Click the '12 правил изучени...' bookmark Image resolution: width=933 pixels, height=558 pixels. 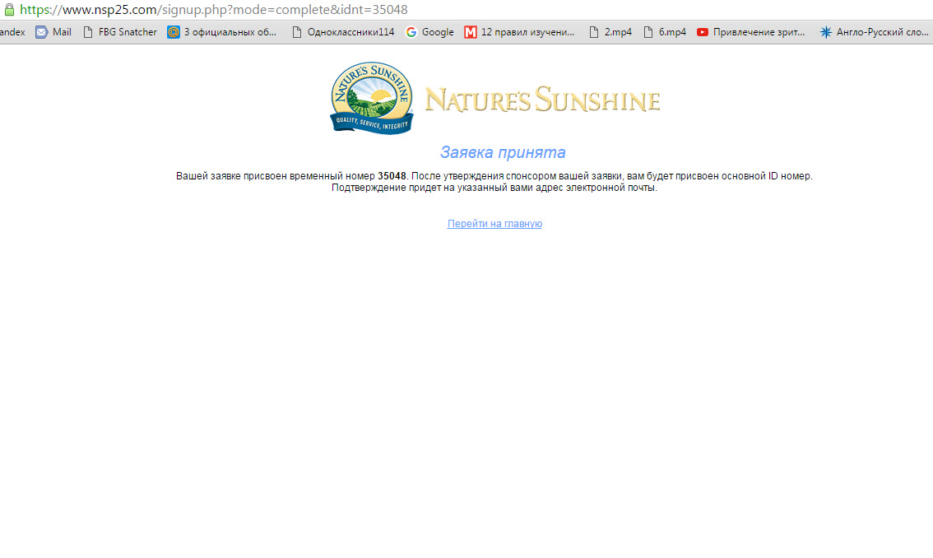[x=520, y=32]
